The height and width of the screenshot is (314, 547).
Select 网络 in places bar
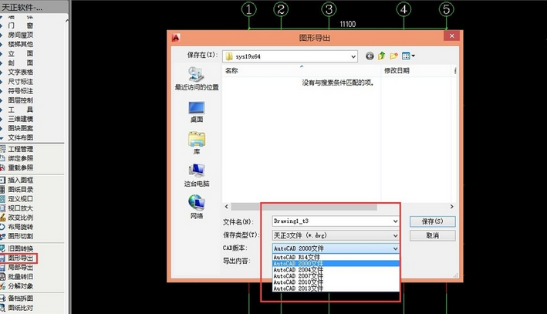click(x=197, y=207)
